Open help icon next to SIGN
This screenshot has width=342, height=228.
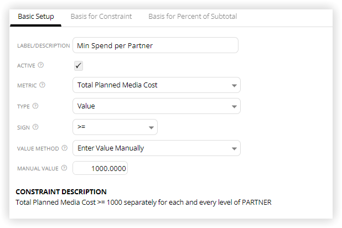(35, 127)
